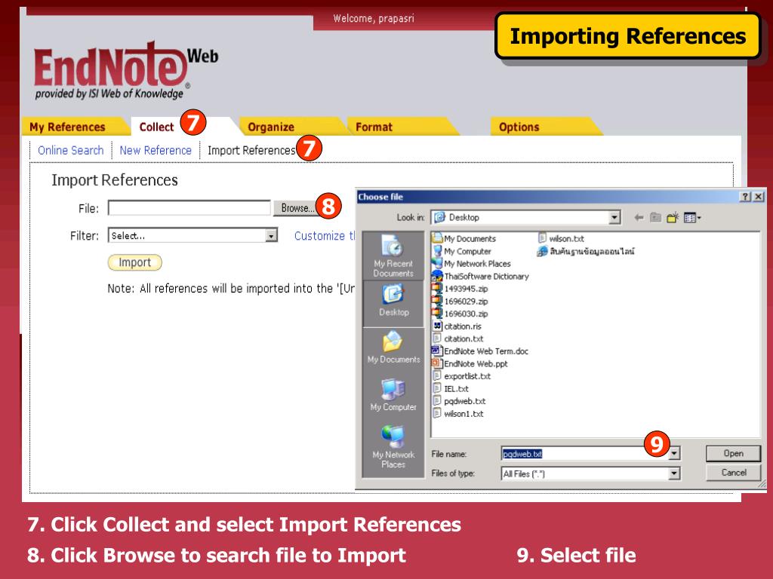Click Cancel in Choose file dialog

(733, 473)
